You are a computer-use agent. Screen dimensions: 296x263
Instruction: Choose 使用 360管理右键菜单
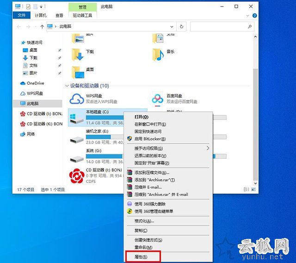click(x=168, y=211)
